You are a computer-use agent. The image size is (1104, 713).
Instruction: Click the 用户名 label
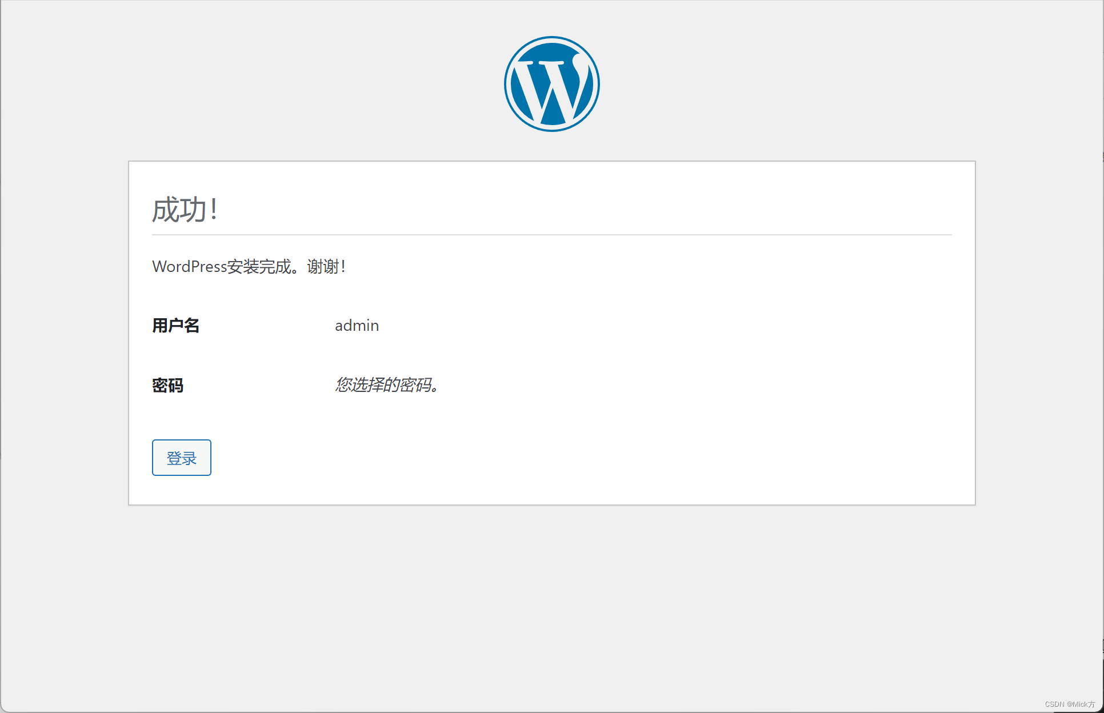[176, 326]
